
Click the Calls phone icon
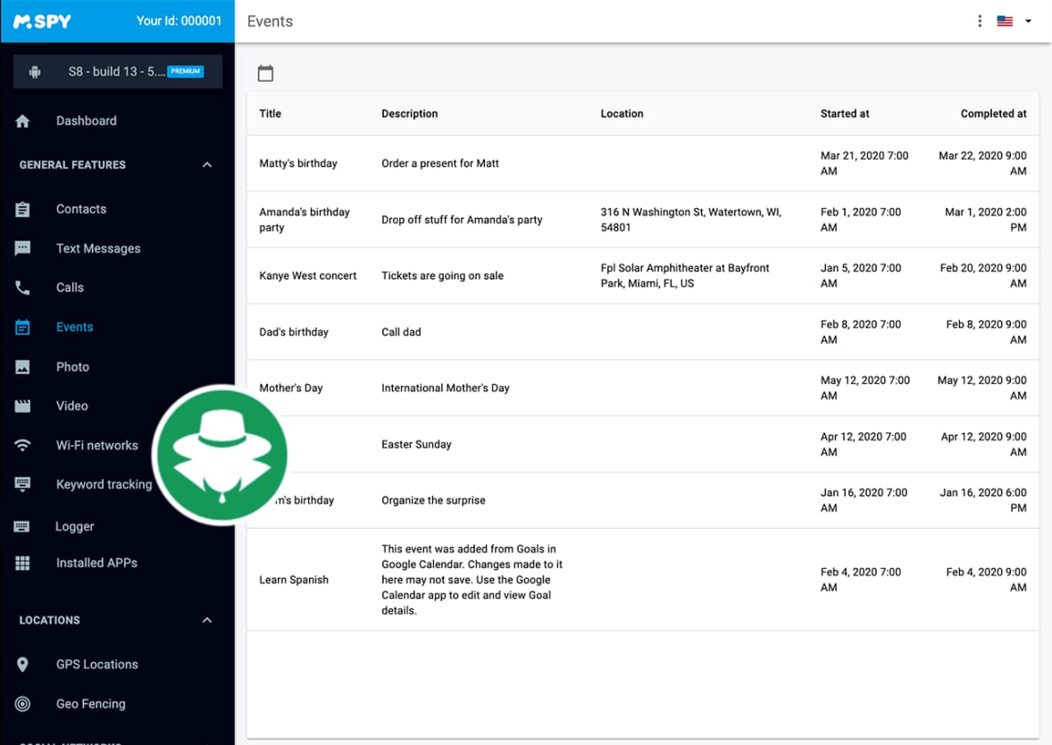[x=23, y=288]
